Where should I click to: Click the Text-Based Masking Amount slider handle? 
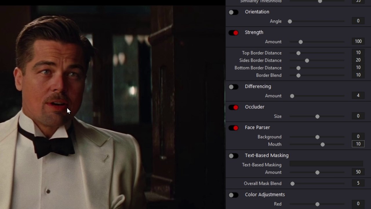[x=317, y=173]
